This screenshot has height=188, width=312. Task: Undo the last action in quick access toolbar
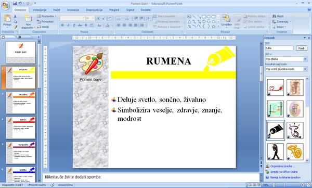[20, 4]
